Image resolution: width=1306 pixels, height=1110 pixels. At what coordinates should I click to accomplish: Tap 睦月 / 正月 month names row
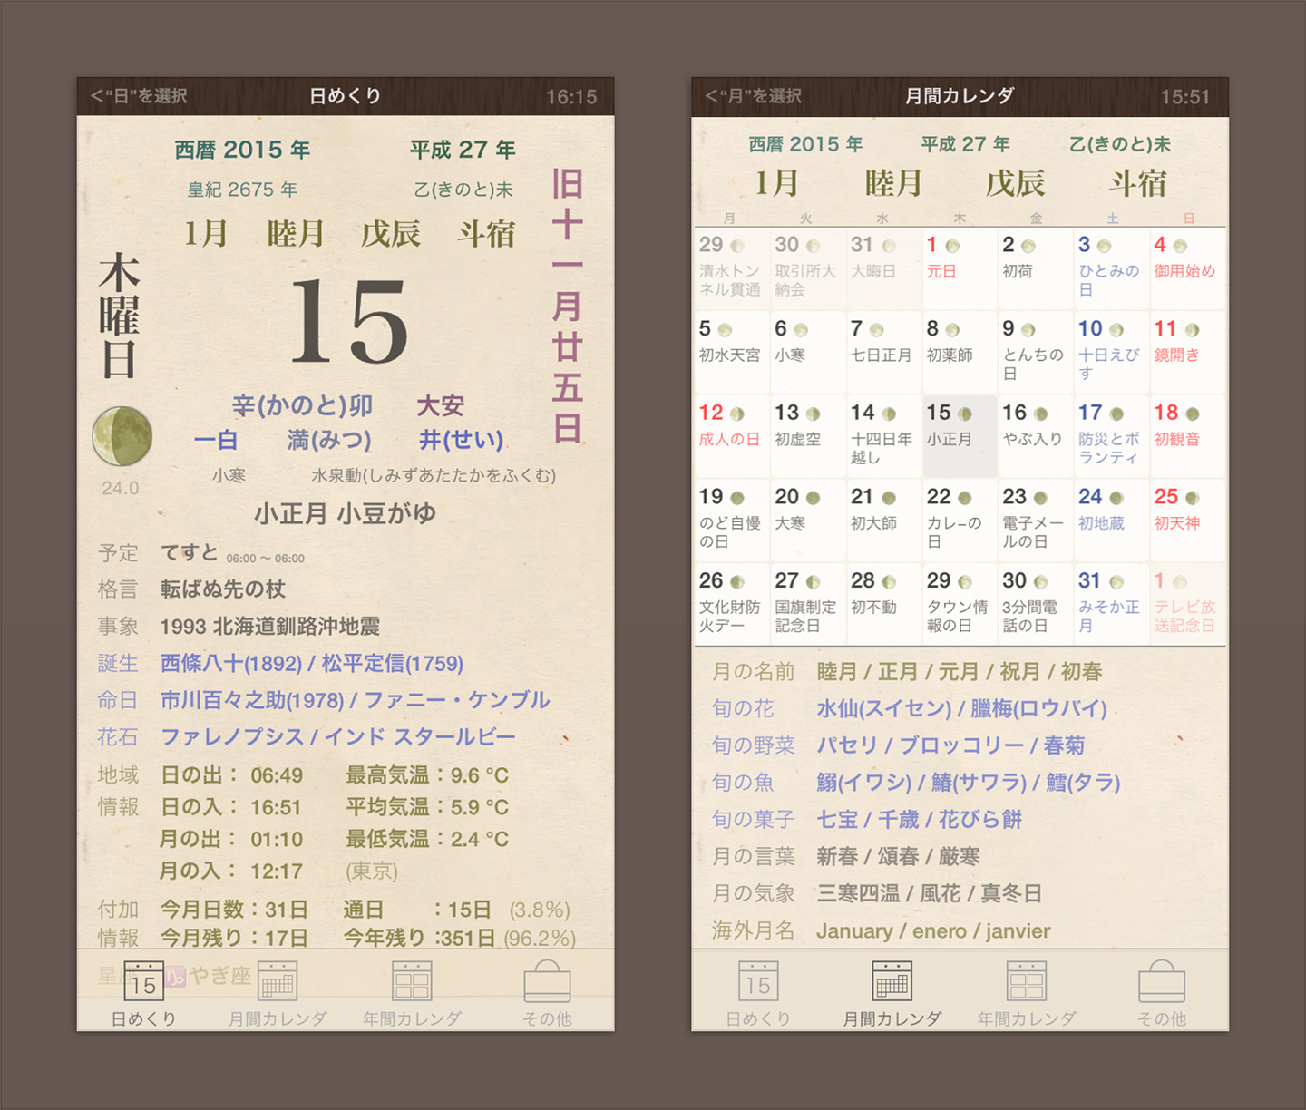point(959,672)
